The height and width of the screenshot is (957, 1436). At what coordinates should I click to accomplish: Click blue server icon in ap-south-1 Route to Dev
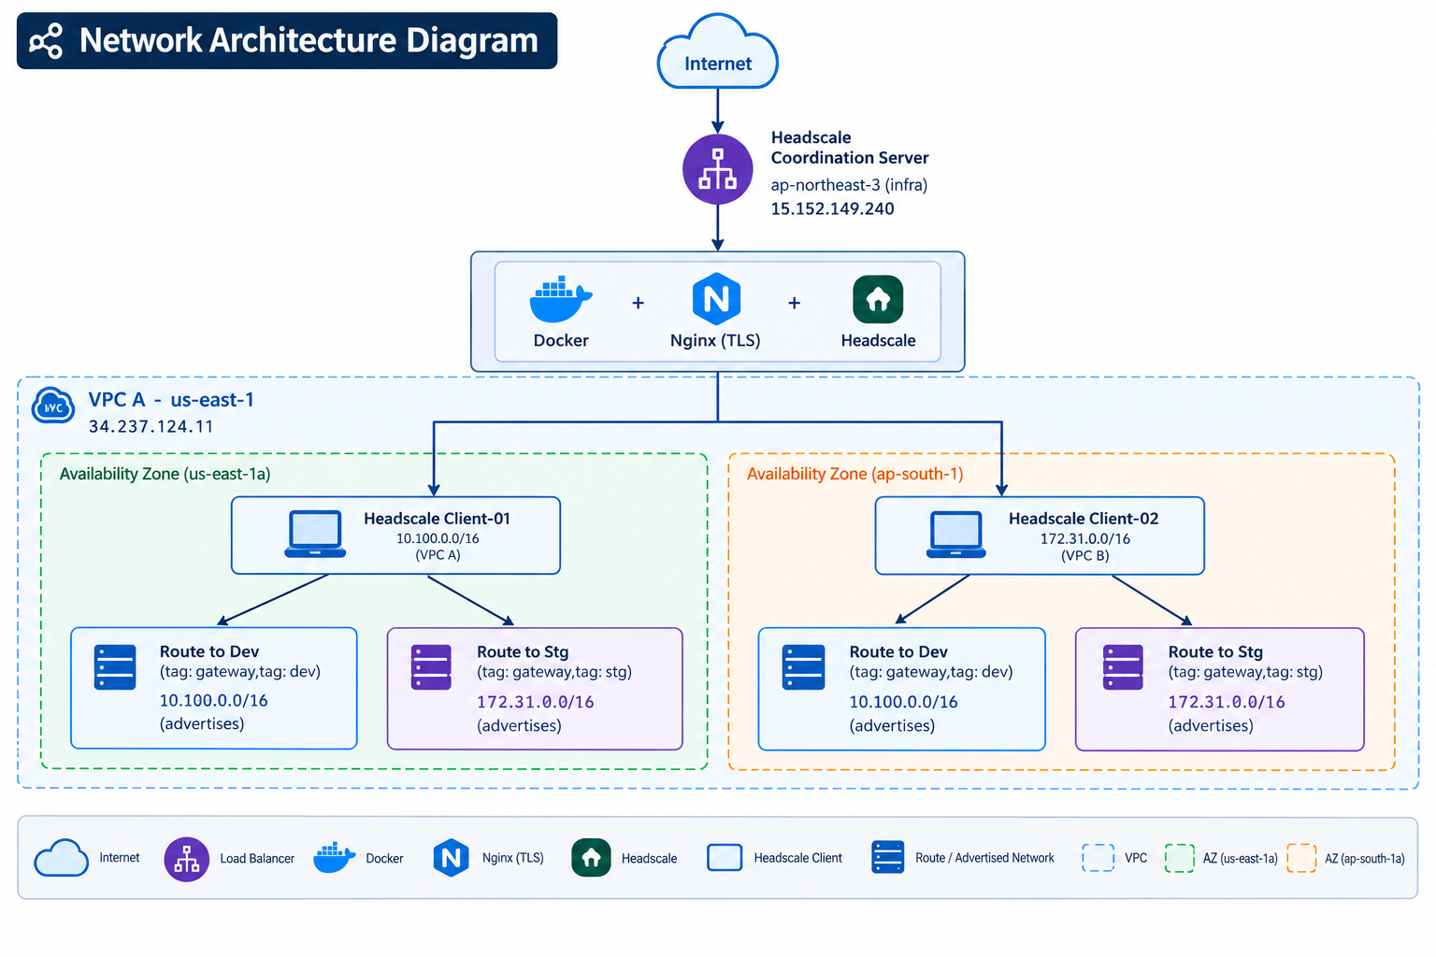click(x=803, y=667)
